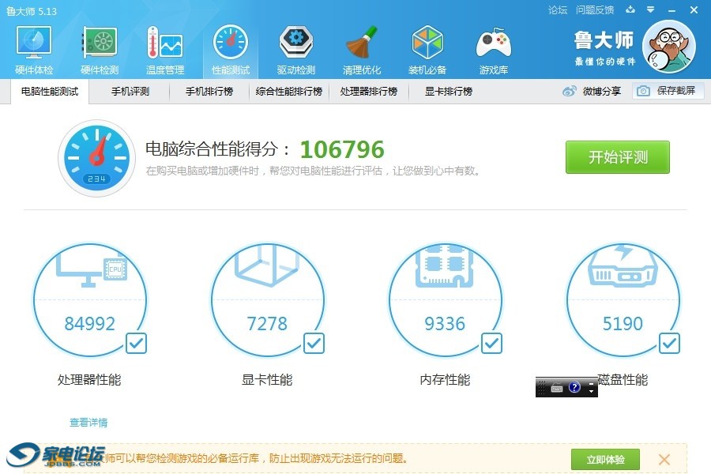The image size is (711, 474).
Task: Switch to 手机评测 tab
Action: click(130, 92)
